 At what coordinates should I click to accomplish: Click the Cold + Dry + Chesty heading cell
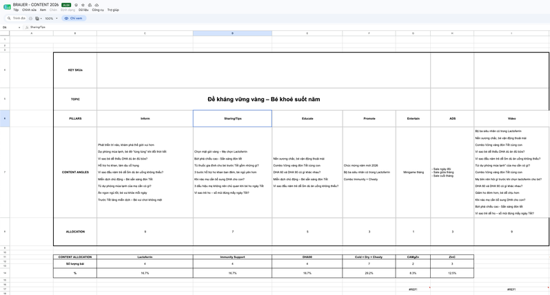click(369, 257)
